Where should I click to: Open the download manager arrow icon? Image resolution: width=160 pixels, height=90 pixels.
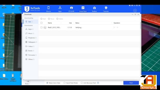(135, 10)
